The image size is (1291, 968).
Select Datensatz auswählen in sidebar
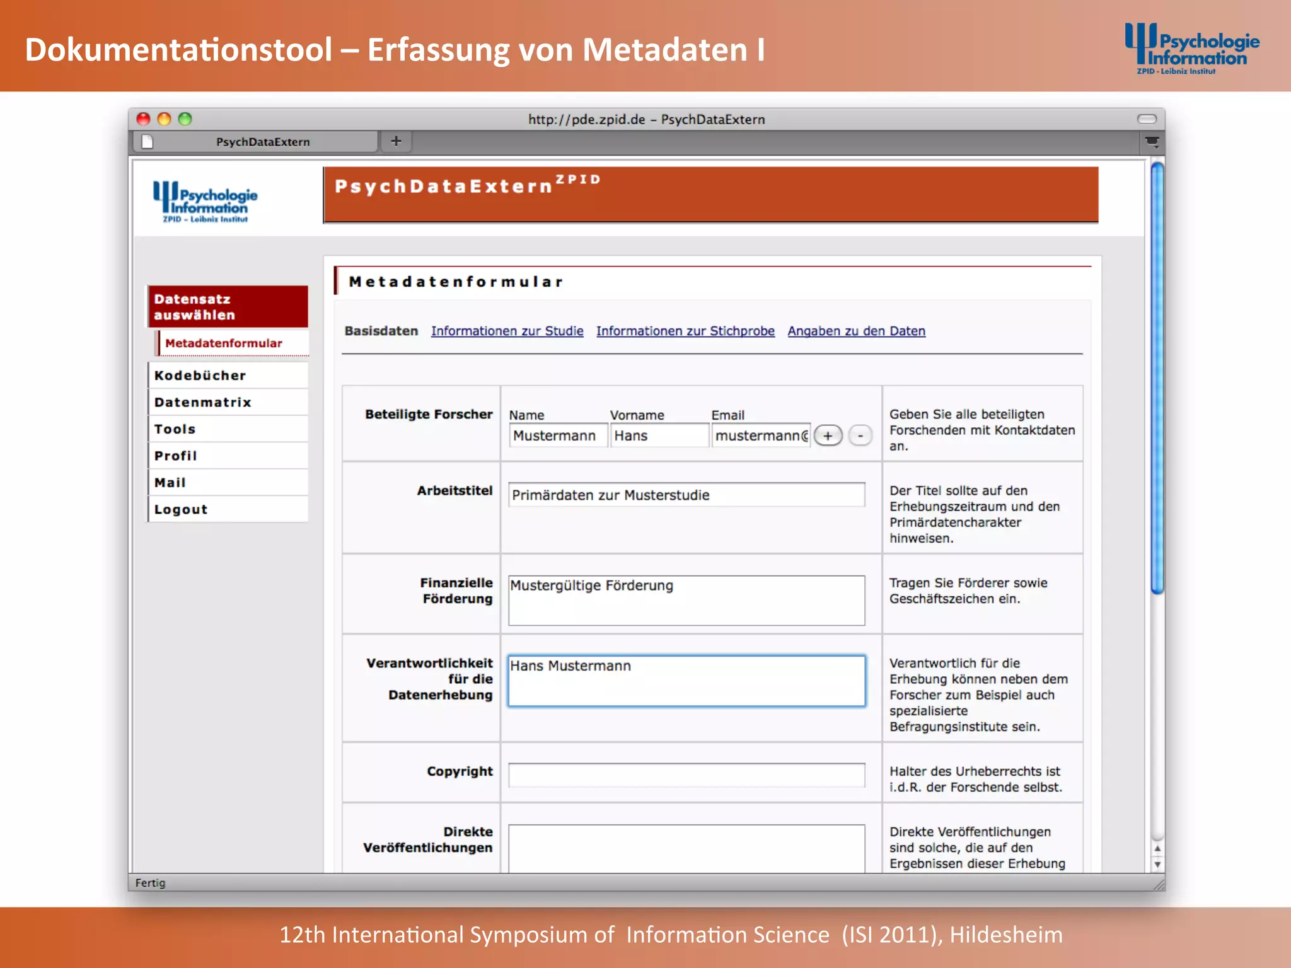pyautogui.click(x=228, y=307)
